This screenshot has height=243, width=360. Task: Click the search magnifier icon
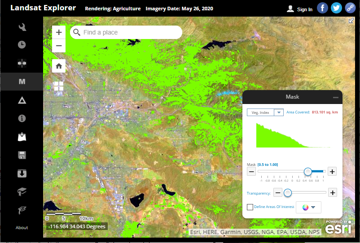[x=77, y=32]
